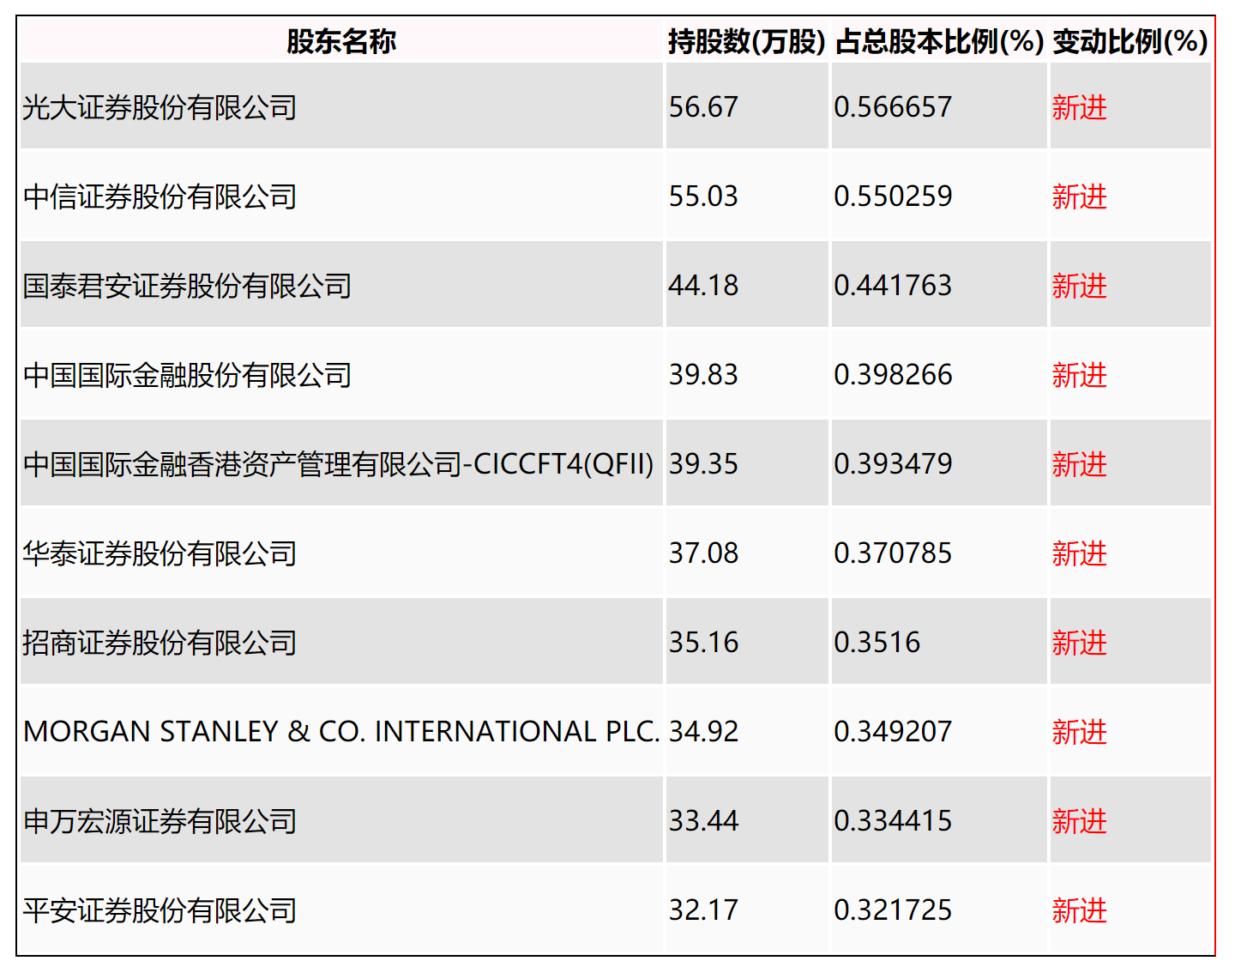
Task: Click the 56.67 shareholding value
Action: (703, 107)
